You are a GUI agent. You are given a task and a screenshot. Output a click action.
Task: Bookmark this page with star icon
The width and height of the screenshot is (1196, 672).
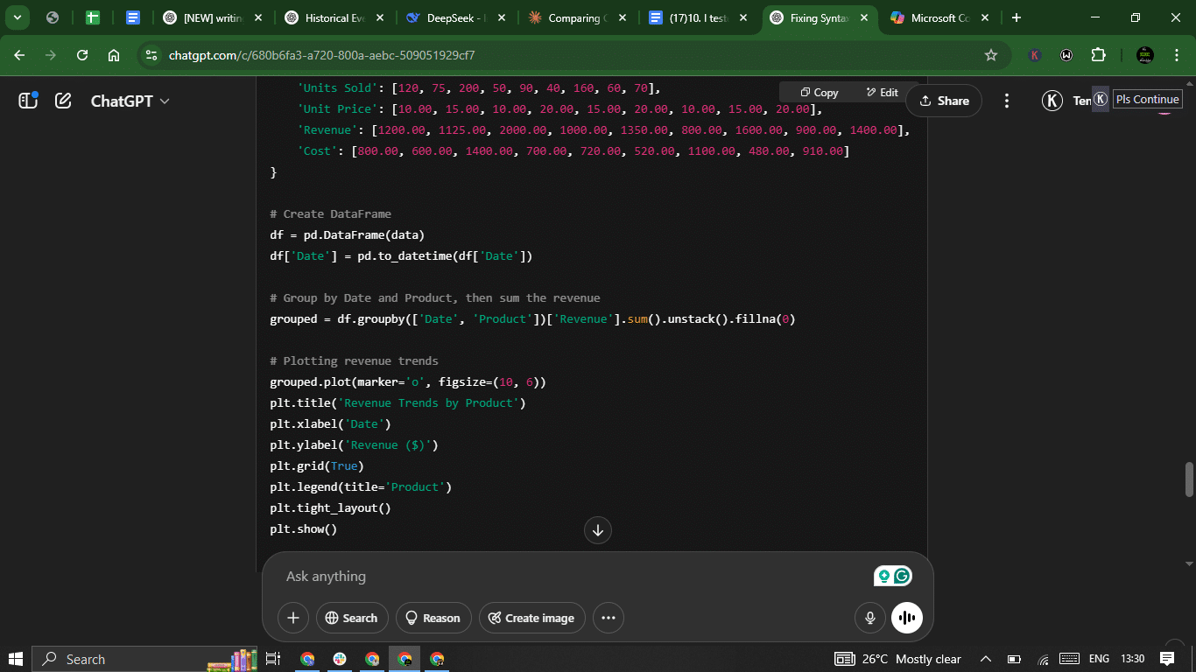991,55
